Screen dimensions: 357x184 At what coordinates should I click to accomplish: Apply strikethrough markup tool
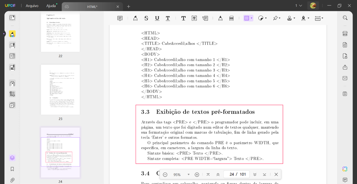[x=146, y=18]
